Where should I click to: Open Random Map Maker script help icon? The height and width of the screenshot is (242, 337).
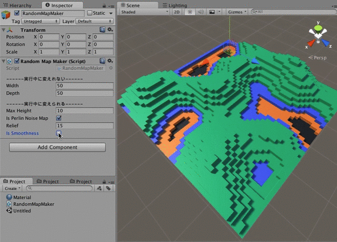(x=102, y=61)
